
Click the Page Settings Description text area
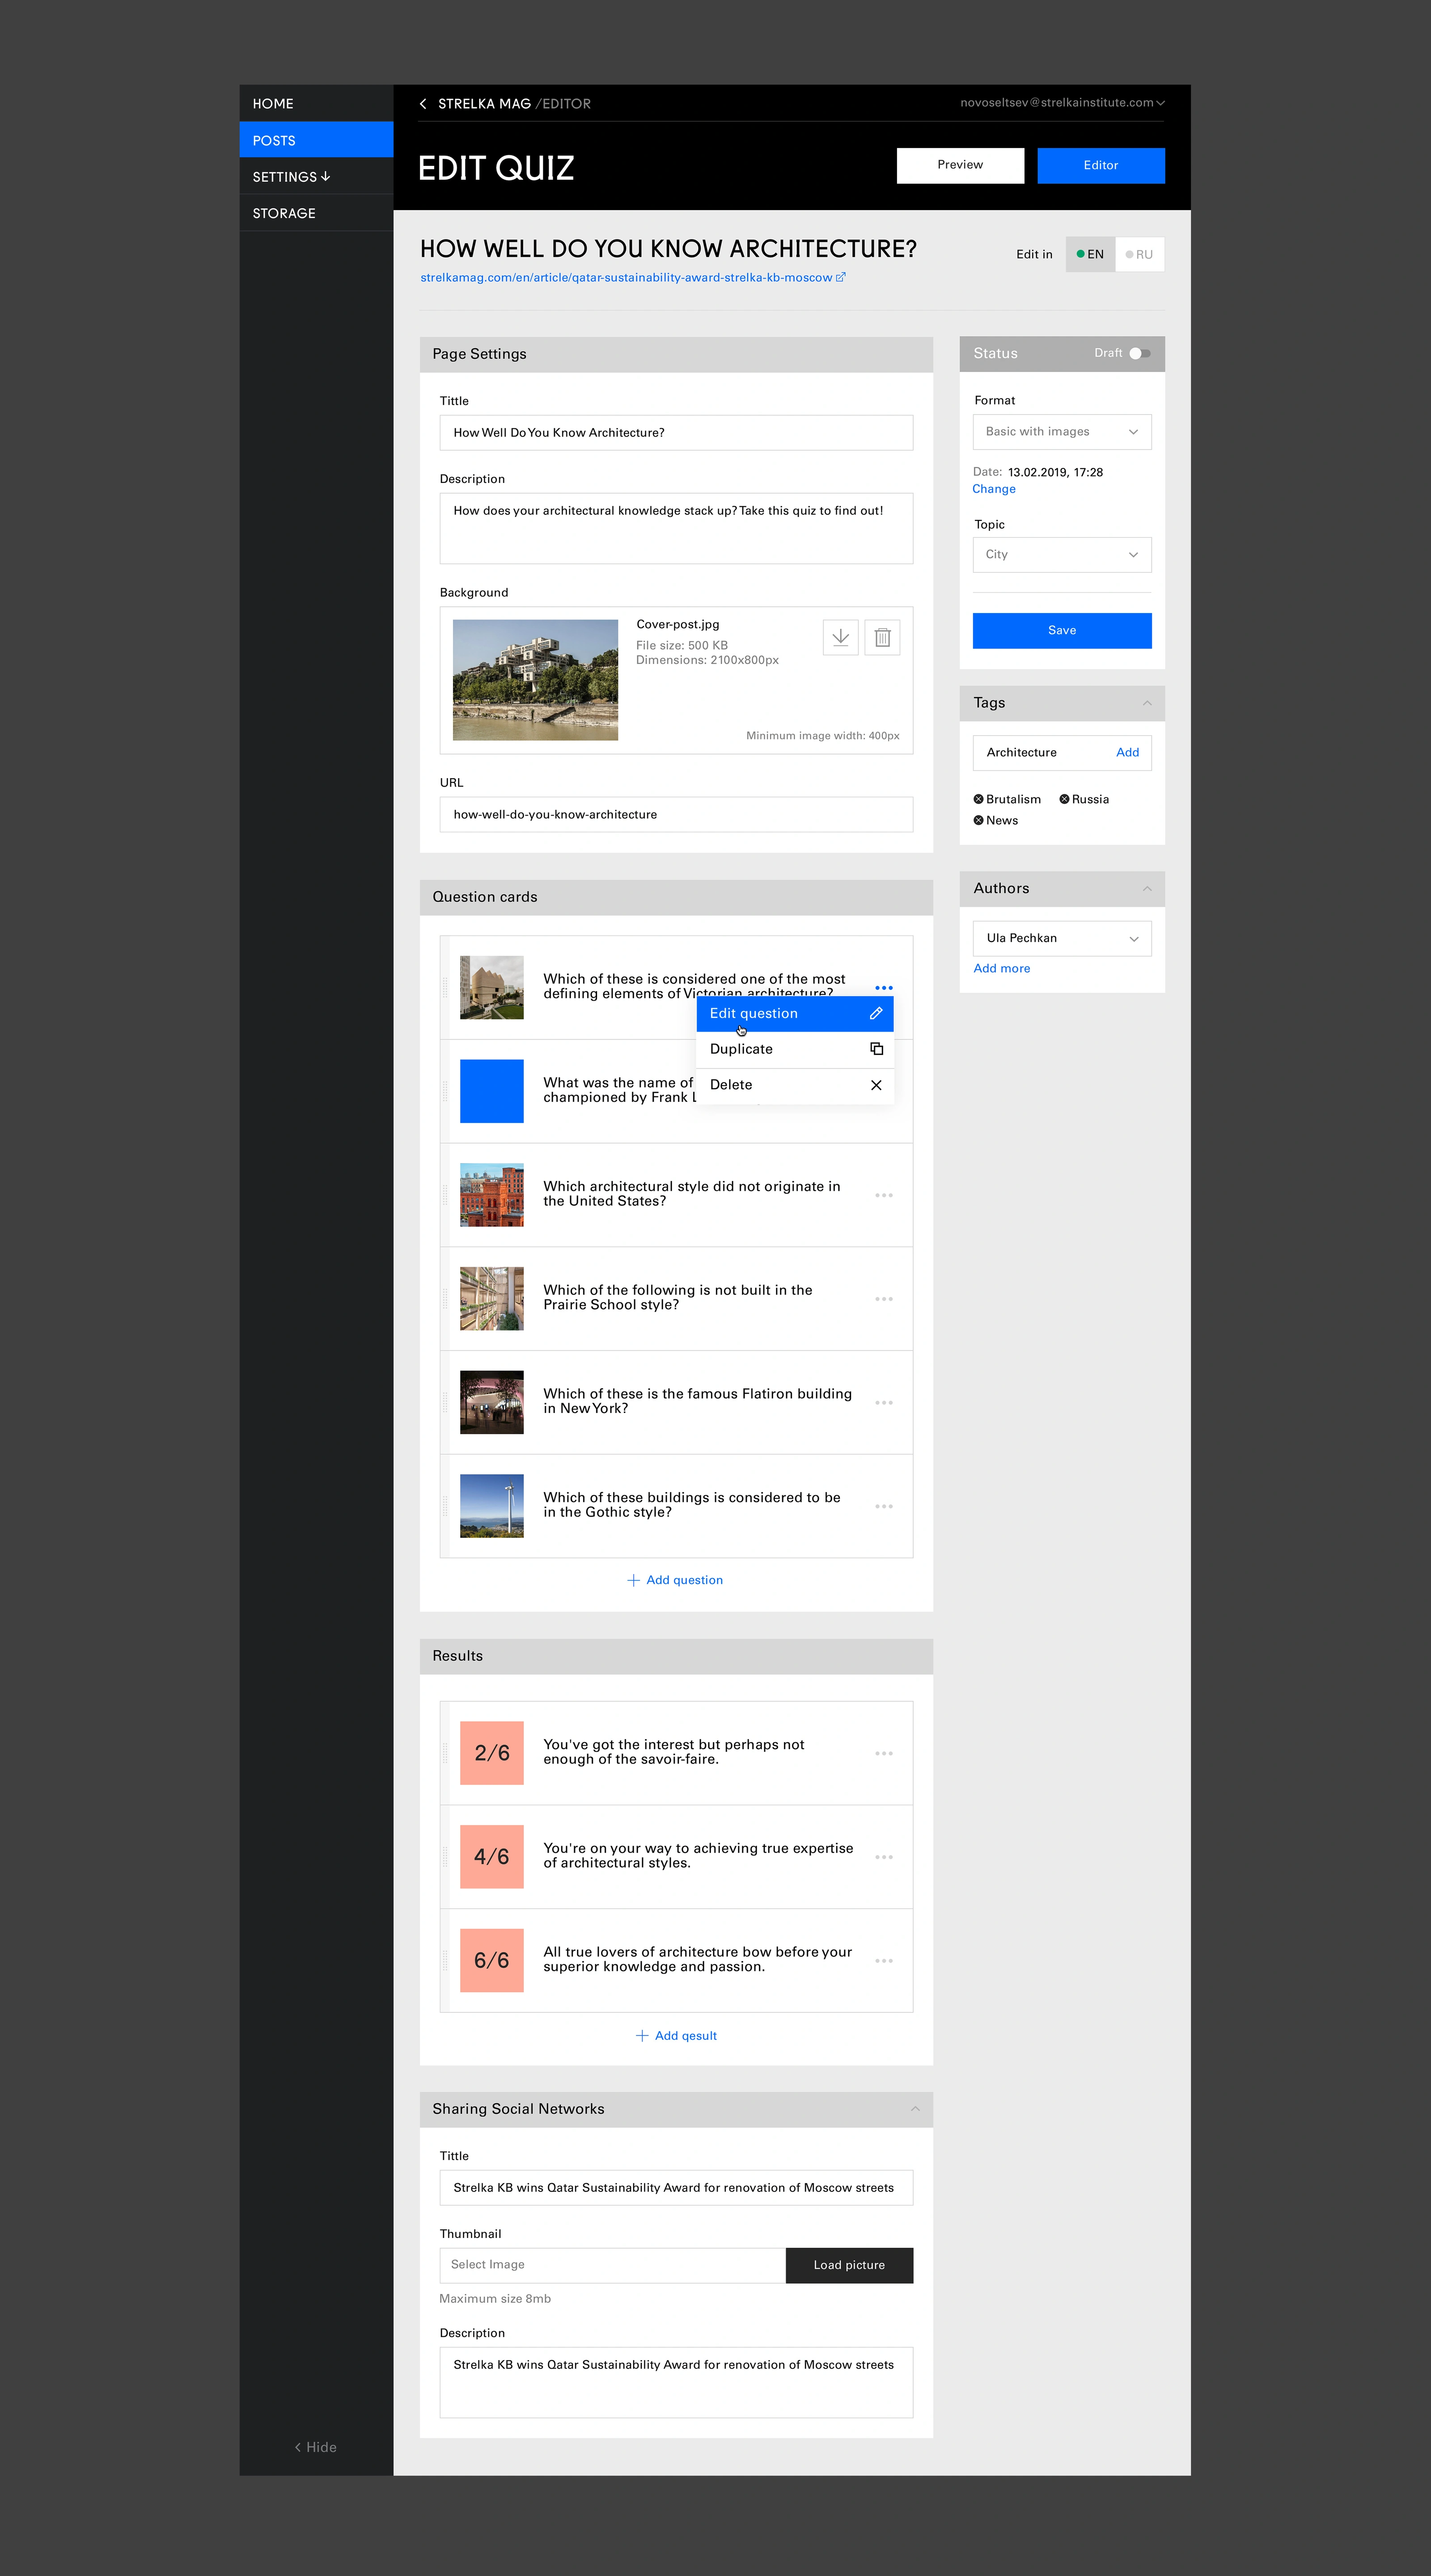[676, 528]
